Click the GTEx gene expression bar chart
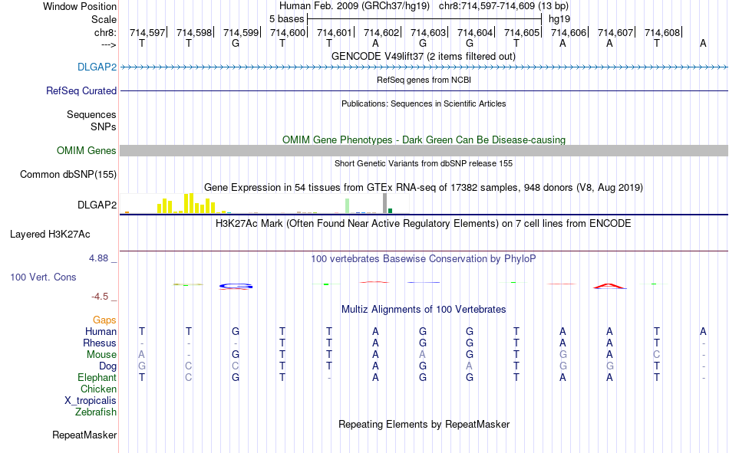This screenshot has height=453, width=729. pyautogui.click(x=265, y=203)
